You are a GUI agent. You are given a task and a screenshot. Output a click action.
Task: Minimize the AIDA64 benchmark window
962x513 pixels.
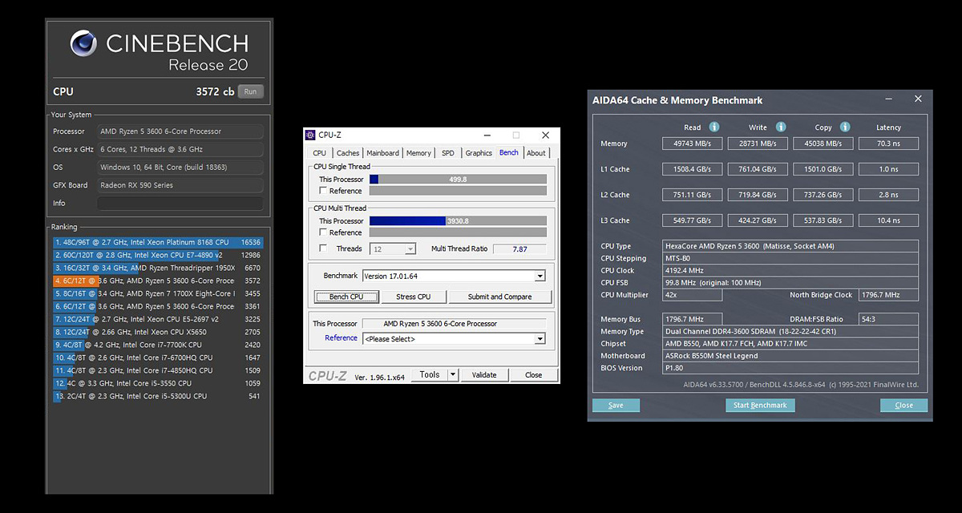[888, 99]
